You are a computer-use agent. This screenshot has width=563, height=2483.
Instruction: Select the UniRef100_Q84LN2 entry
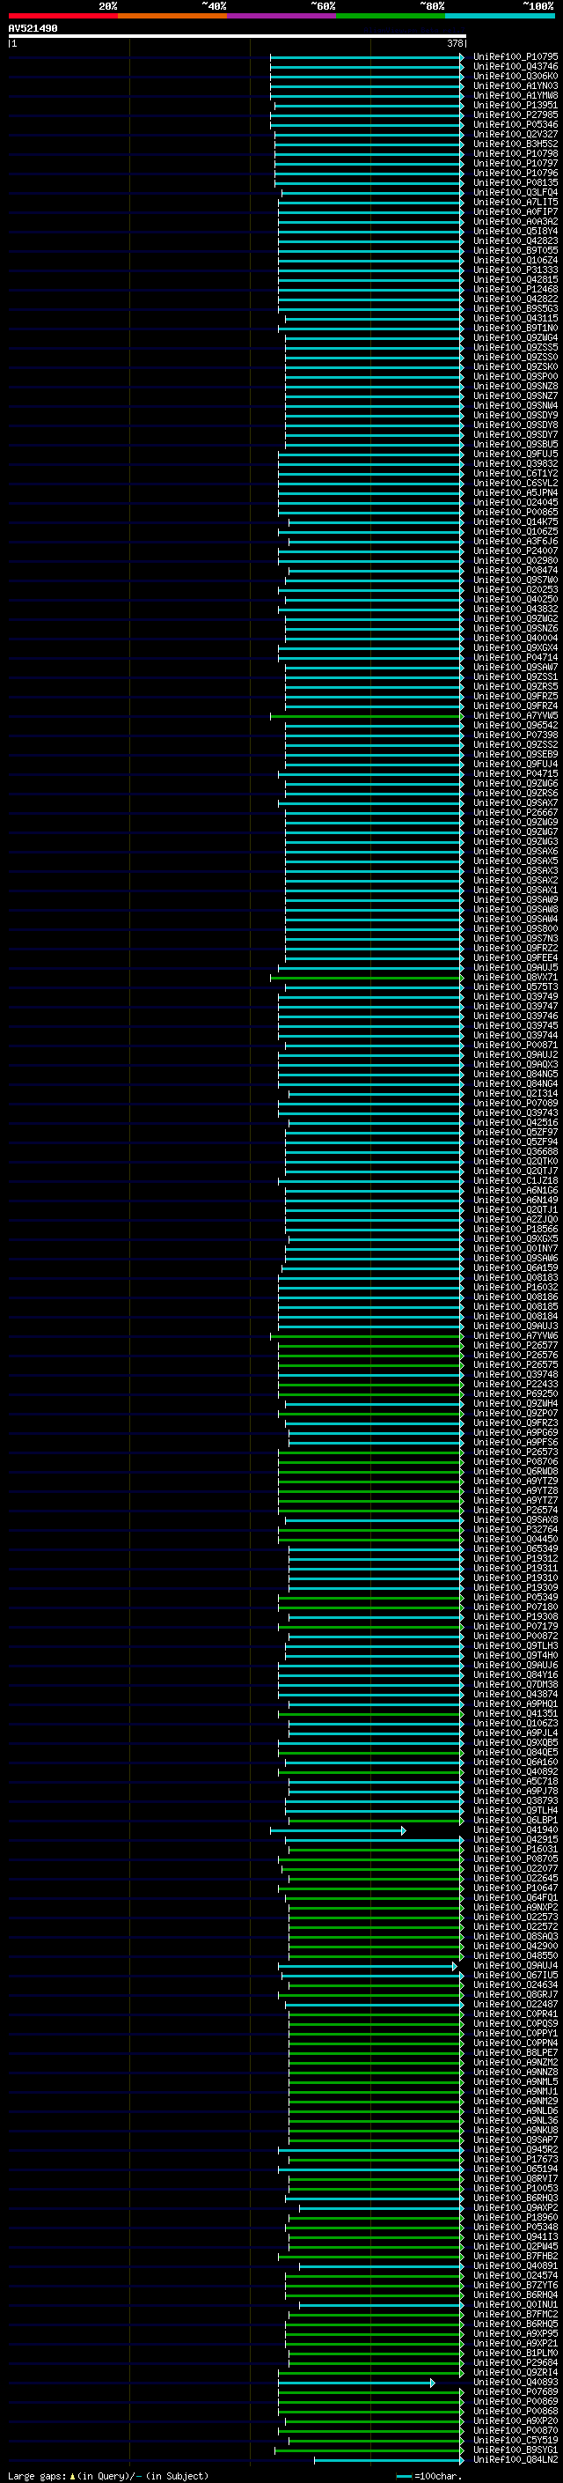coord(515,2460)
